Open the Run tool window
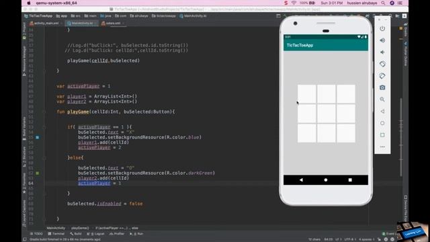 (x=136, y=234)
